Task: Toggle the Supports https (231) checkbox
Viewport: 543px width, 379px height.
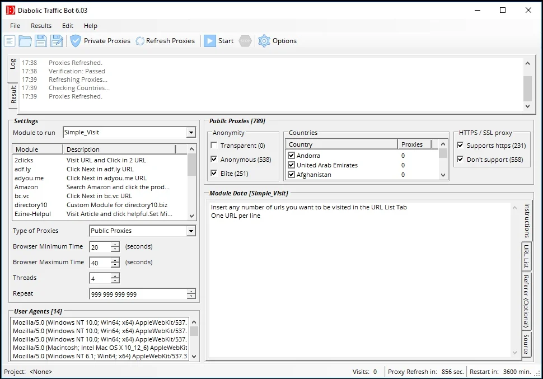Action: tap(460, 145)
